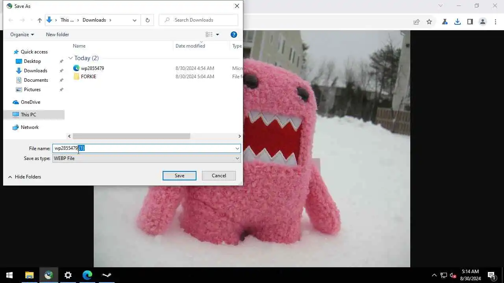Sort by Date modified column header
Screen dimensions: 504x283
coord(190,46)
